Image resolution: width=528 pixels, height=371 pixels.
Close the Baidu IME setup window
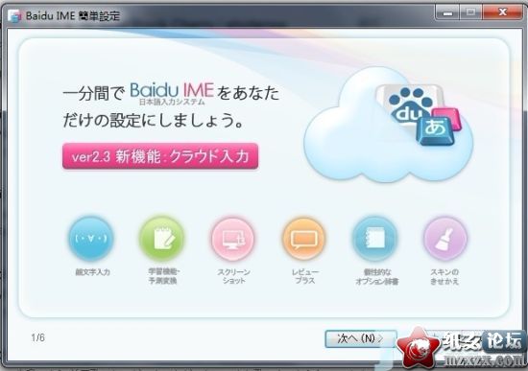point(502,12)
